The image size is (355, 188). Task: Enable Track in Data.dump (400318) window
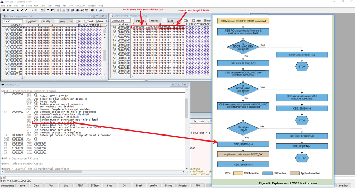[194, 21]
